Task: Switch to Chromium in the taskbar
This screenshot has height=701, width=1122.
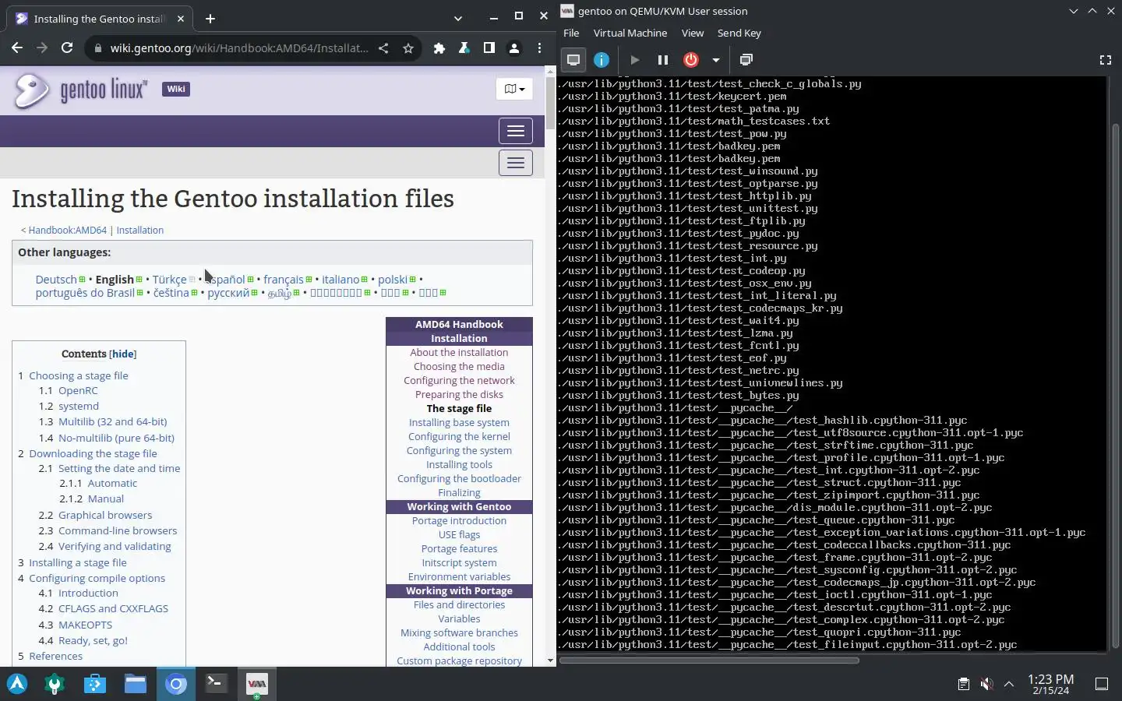Action: pos(176,684)
